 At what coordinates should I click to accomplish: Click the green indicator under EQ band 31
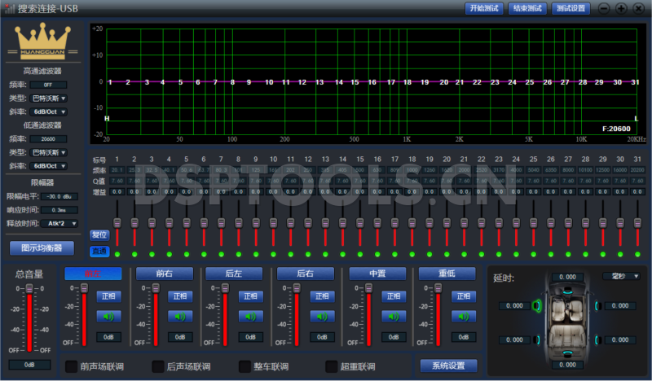coord(637,254)
